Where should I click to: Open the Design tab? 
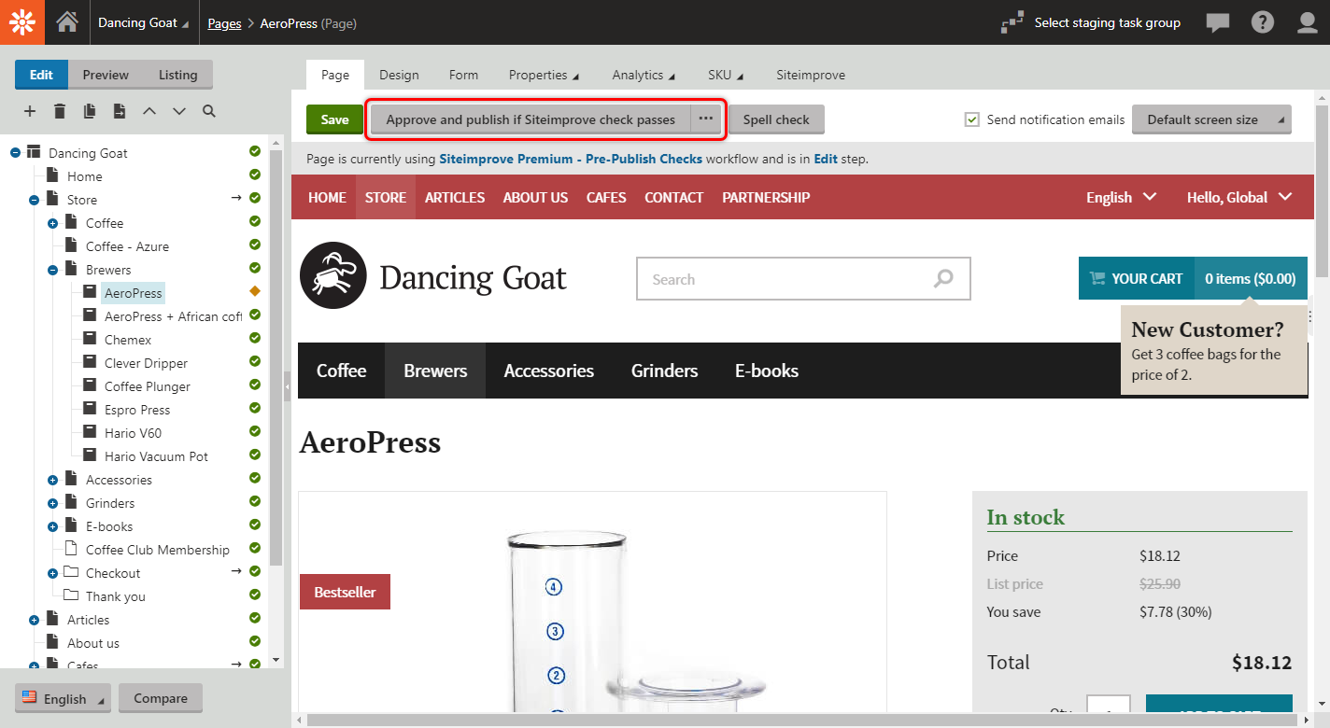click(399, 75)
